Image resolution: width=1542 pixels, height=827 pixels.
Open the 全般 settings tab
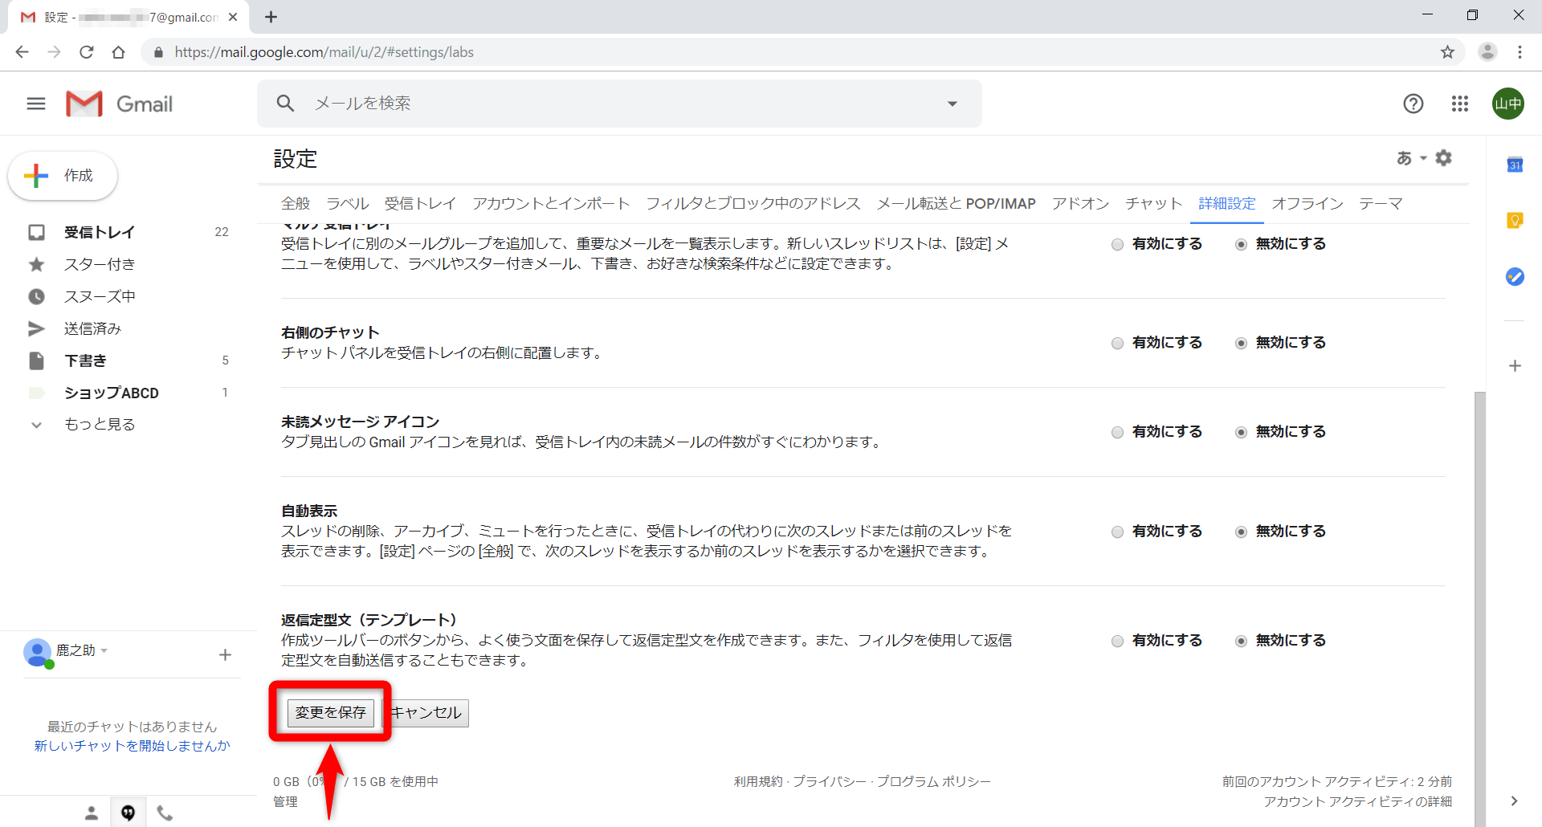pyautogui.click(x=296, y=204)
